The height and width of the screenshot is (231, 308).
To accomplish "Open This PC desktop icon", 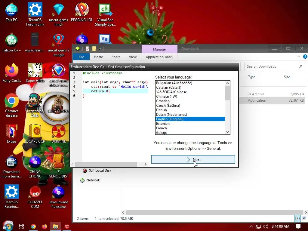I will [x=11, y=12].
